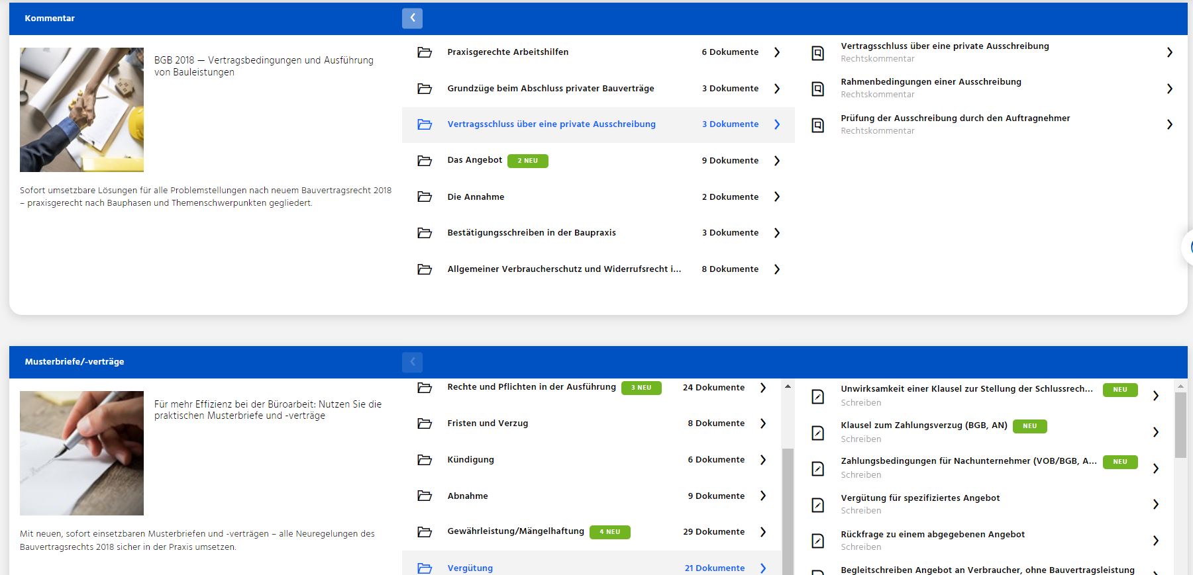Click letter icon for Unwirksamkeit einer Klausel

(818, 396)
